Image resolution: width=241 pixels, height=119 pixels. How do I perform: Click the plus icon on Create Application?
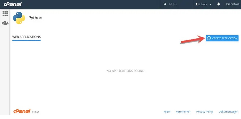point(209,38)
